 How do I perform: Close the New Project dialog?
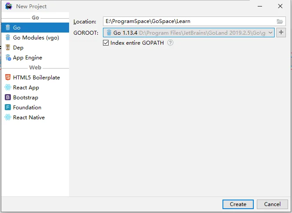tap(280, 6)
